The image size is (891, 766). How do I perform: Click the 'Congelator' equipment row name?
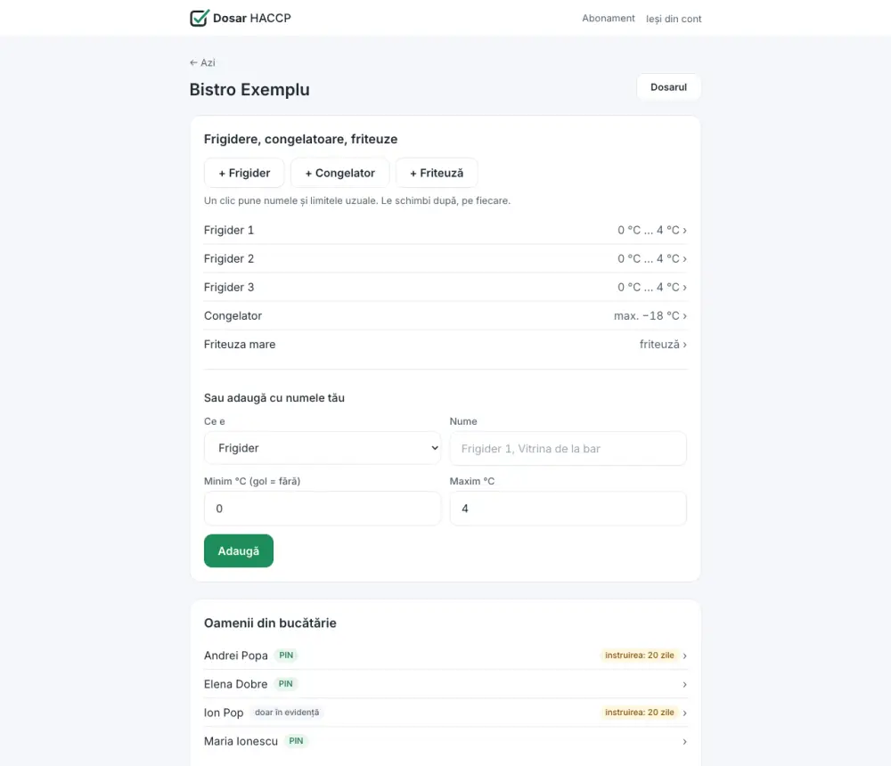pyautogui.click(x=233, y=315)
